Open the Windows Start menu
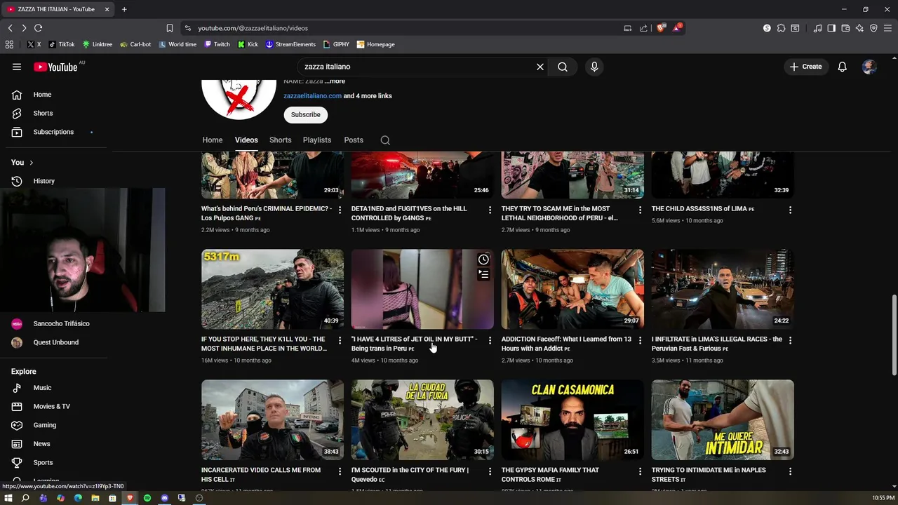Image resolution: width=898 pixels, height=505 pixels. [8, 498]
